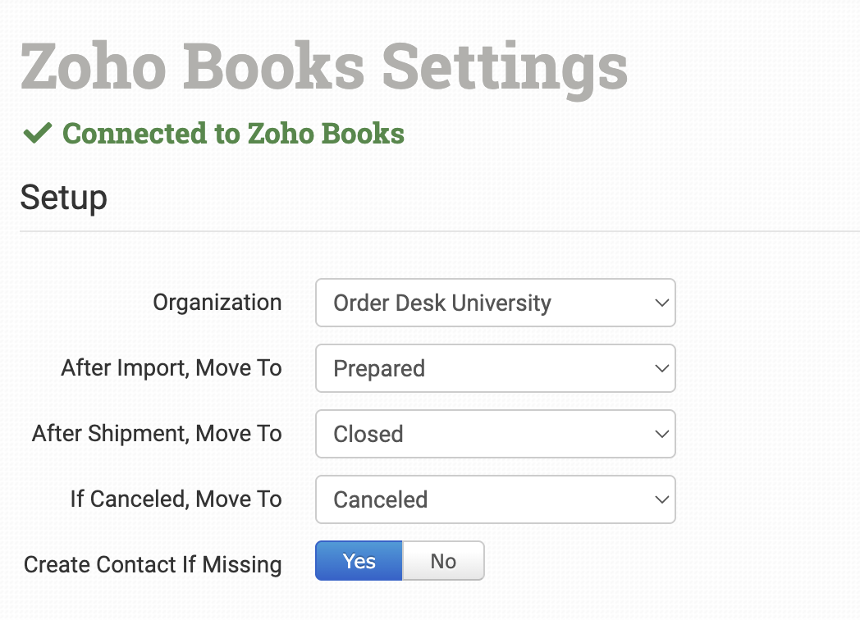This screenshot has height=620, width=860.
Task: Click the Organization dropdown chevron arrow
Action: point(662,303)
